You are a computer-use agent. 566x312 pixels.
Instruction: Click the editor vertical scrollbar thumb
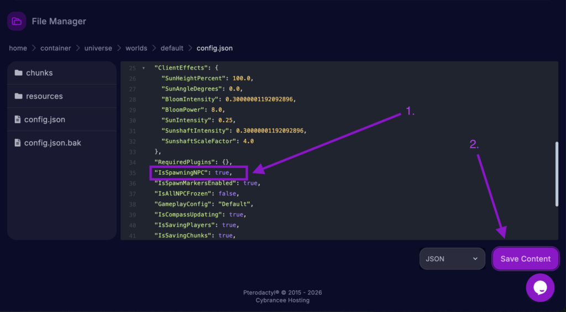tap(556, 174)
